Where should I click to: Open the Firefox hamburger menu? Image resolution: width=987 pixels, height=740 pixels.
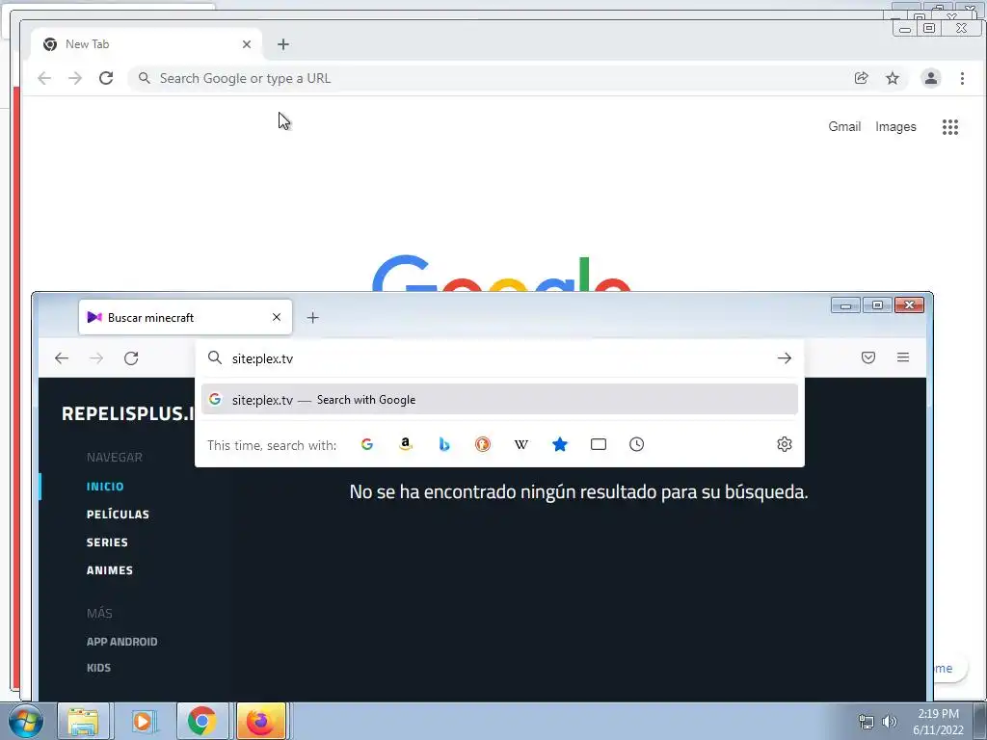click(902, 357)
